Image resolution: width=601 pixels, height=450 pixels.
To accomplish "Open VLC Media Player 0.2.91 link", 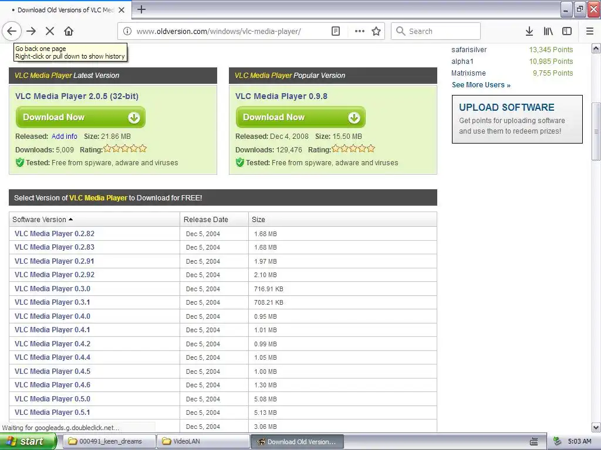I will (x=55, y=261).
